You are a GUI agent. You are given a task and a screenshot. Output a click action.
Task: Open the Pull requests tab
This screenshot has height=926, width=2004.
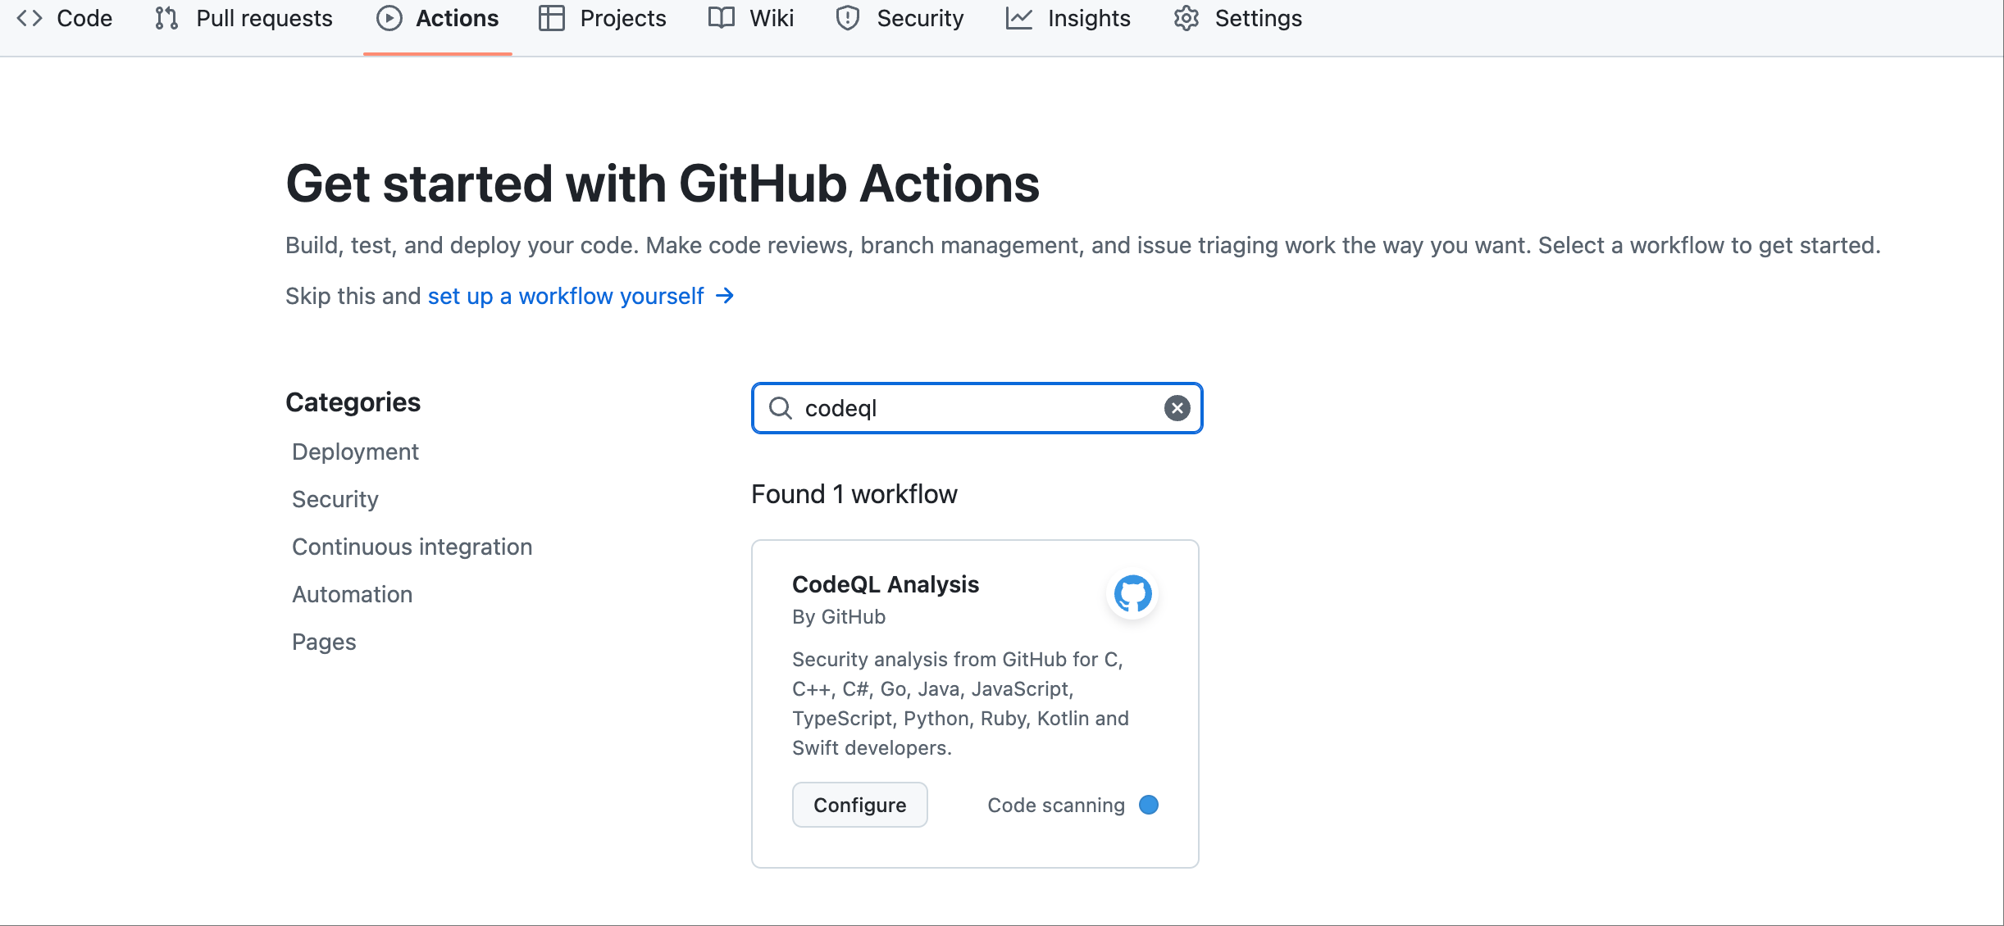click(x=263, y=18)
